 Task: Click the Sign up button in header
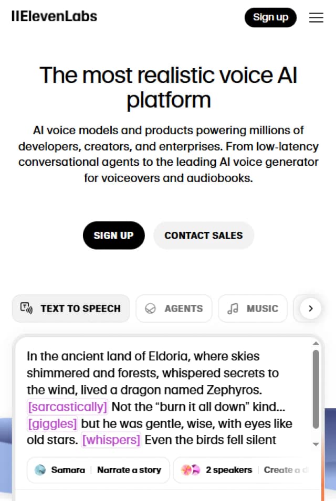click(270, 17)
